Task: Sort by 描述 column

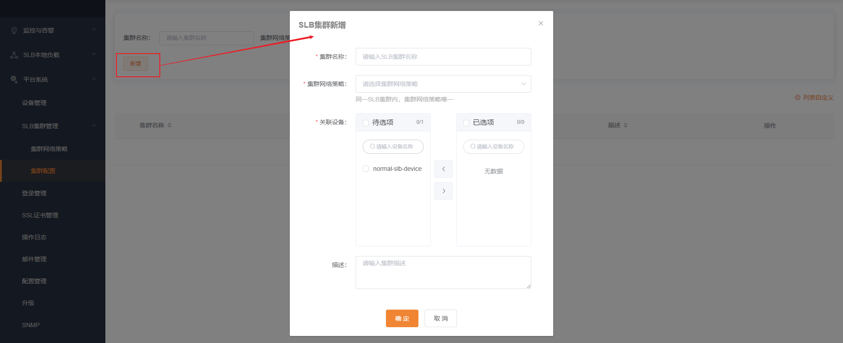Action: point(626,126)
